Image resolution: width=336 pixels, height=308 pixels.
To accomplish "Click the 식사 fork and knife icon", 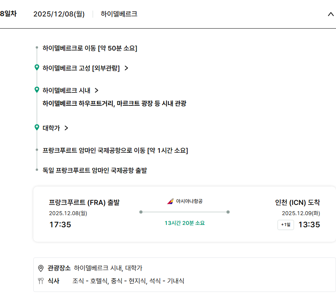I will (40, 281).
